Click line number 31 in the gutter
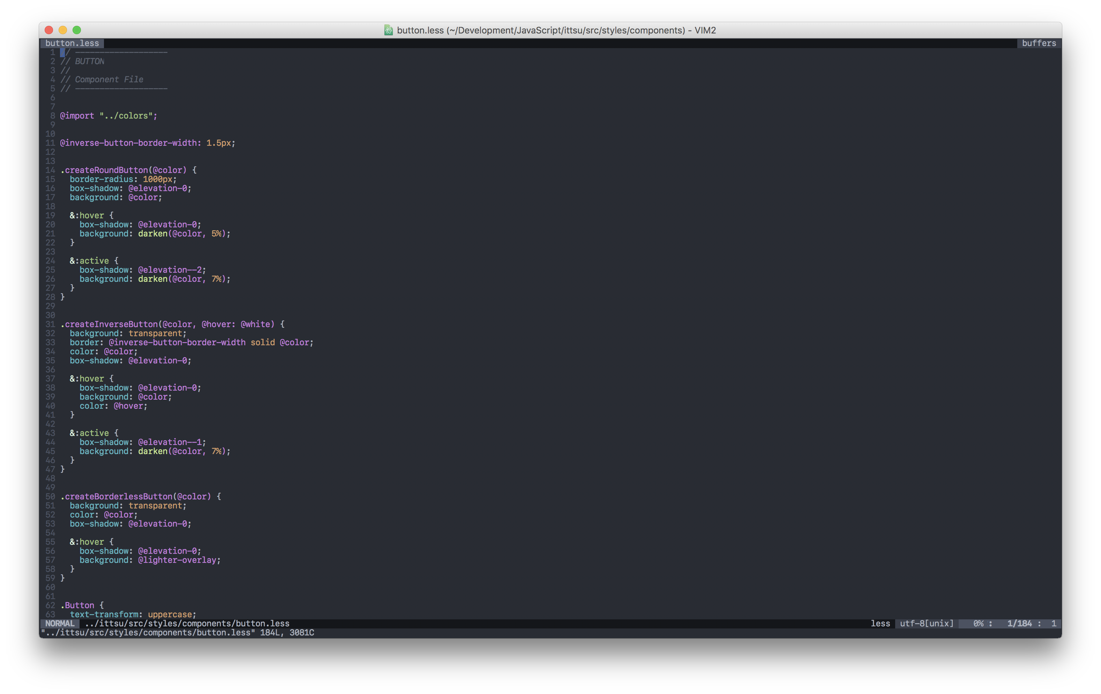 (50, 324)
